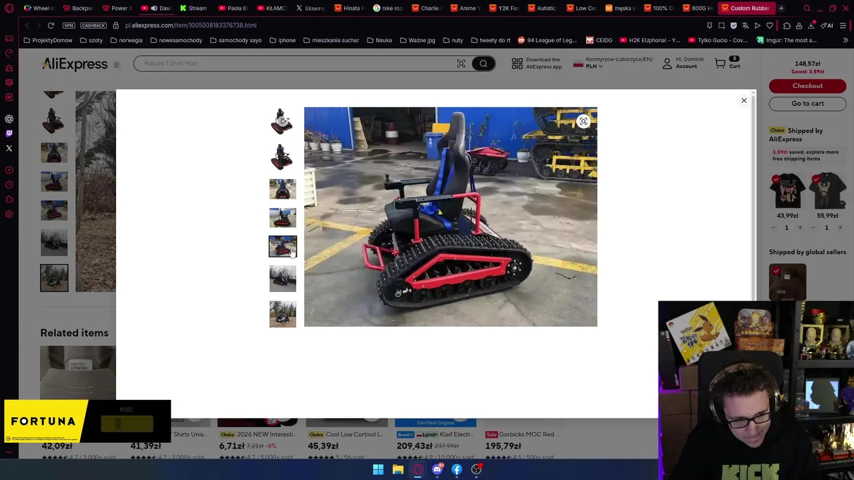854x480 pixels.
Task: Open image search icon on the enlarged photo
Action: [x=583, y=121]
